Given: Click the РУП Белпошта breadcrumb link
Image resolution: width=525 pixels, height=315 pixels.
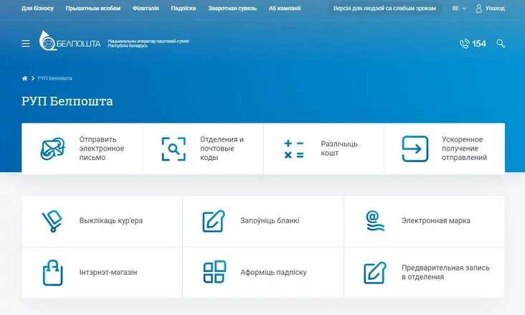Looking at the screenshot, I should coord(55,78).
